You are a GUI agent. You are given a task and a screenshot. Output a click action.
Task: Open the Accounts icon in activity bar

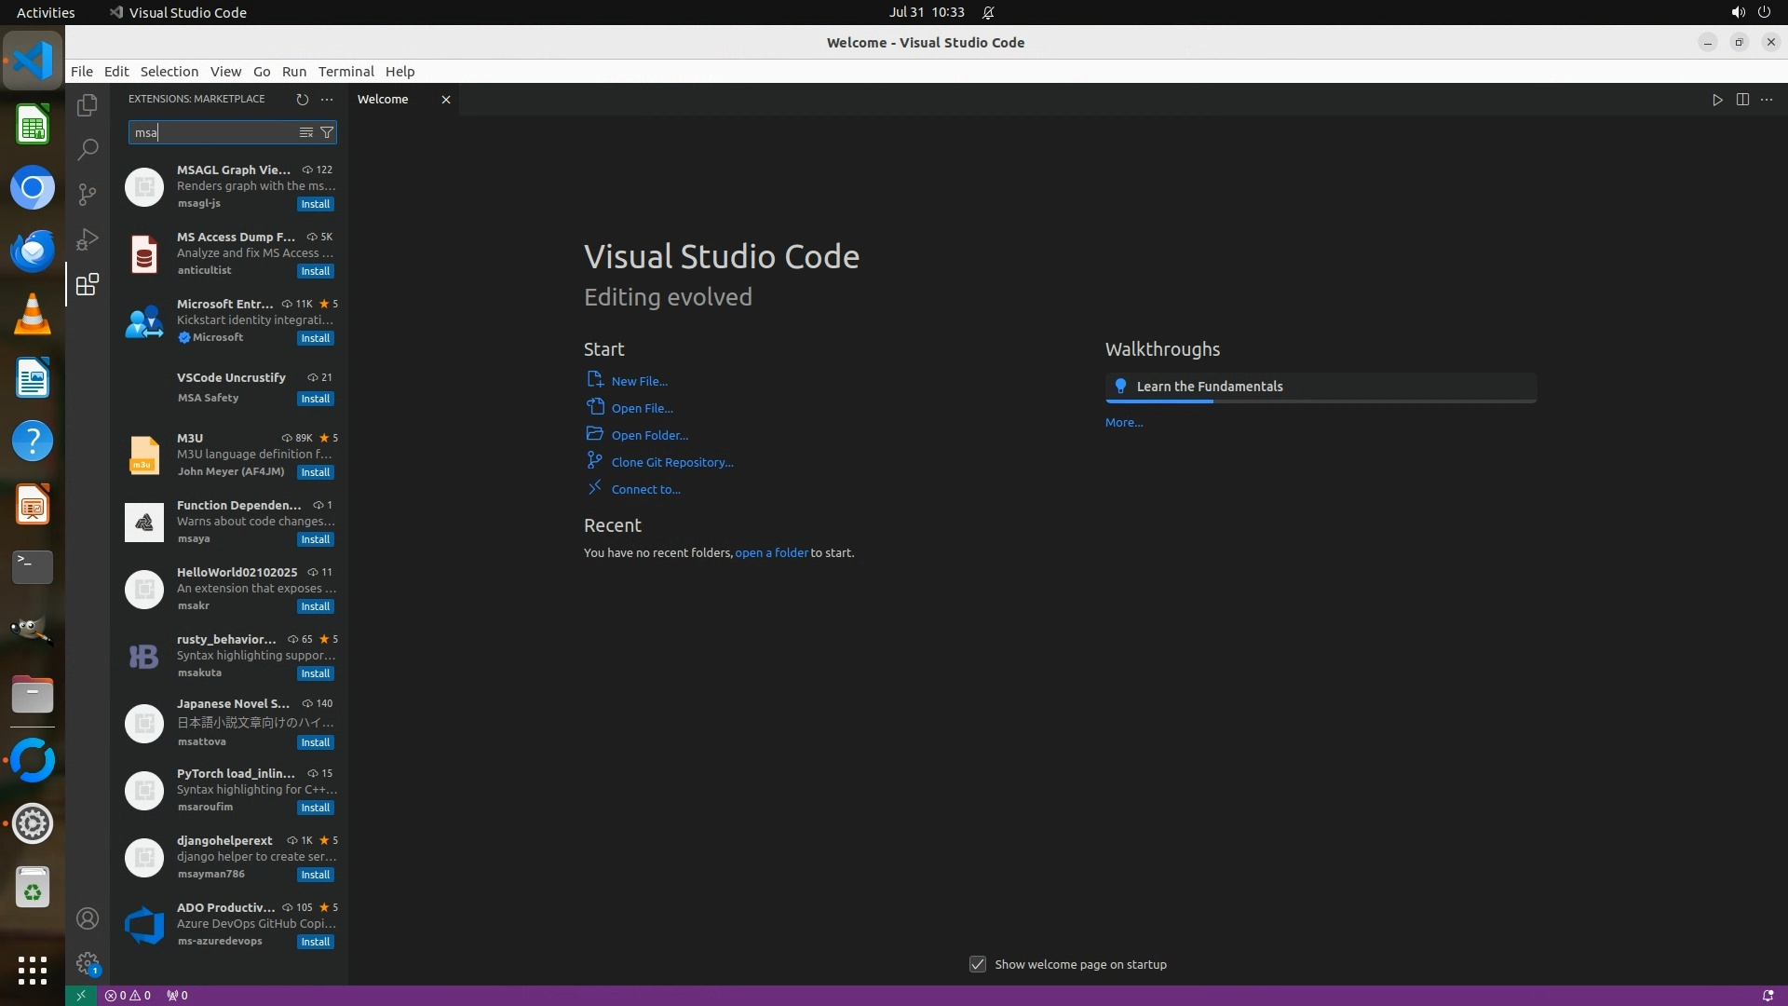(88, 918)
